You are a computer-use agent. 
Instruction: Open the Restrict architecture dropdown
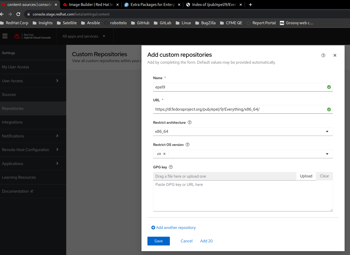pyautogui.click(x=327, y=132)
